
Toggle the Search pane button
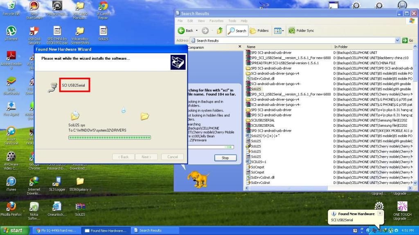tap(237, 31)
